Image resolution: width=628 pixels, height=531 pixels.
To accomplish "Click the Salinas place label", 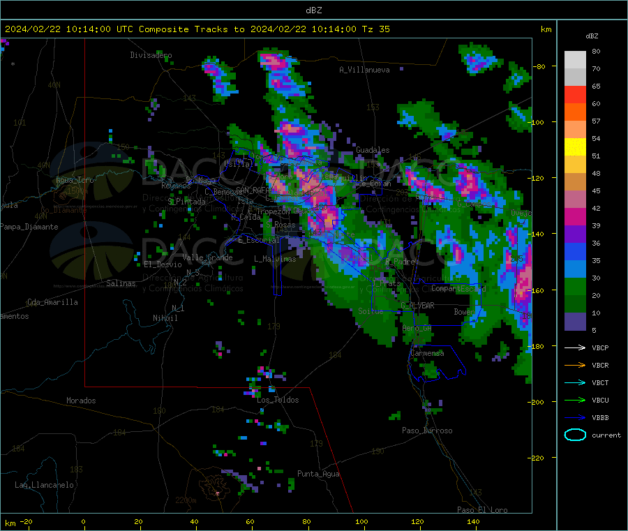I will coord(121,283).
